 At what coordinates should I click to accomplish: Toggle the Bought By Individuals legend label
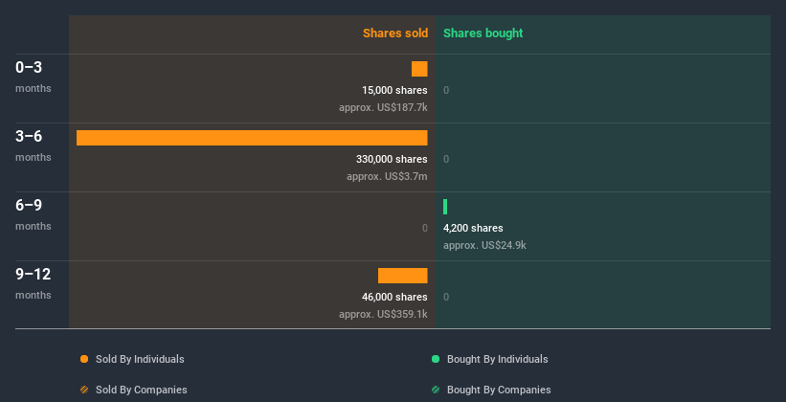coord(497,359)
